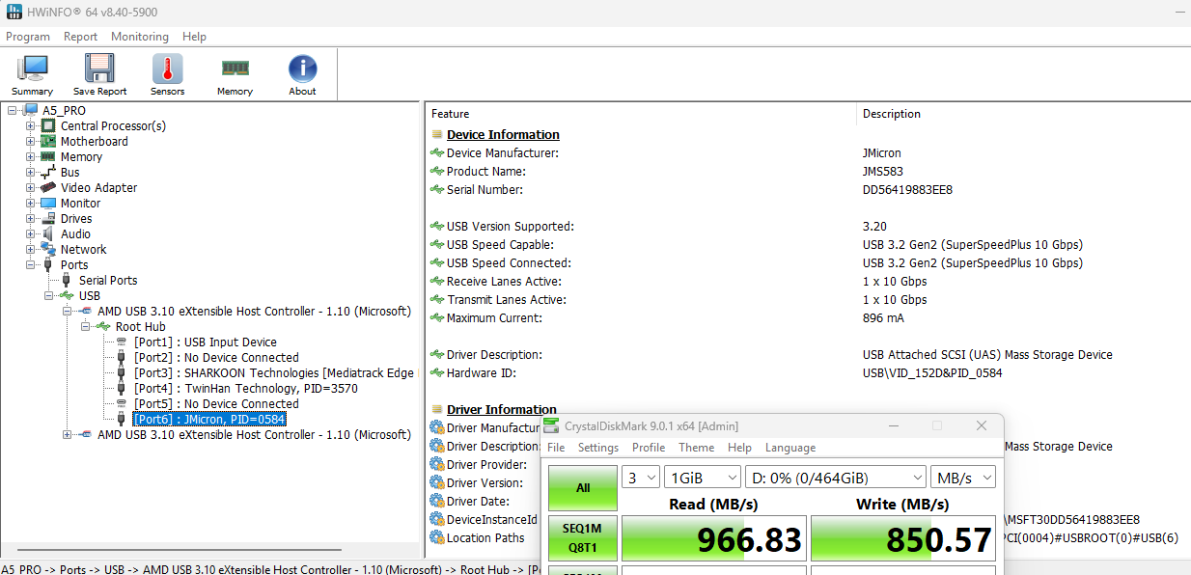The height and width of the screenshot is (575, 1191).
Task: Open the MB/s unit dropdown
Action: (962, 478)
